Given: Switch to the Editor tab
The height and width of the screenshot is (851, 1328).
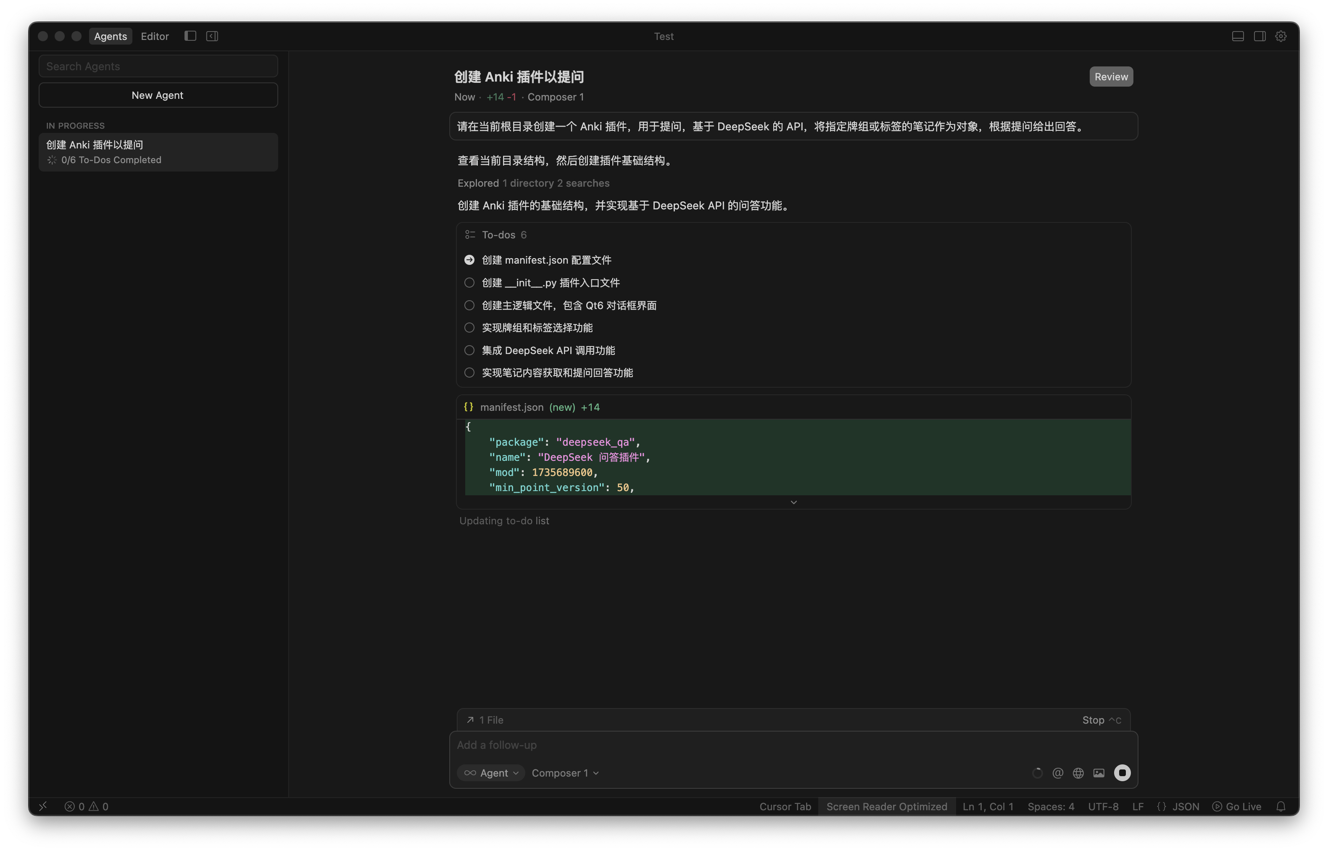Looking at the screenshot, I should (155, 36).
